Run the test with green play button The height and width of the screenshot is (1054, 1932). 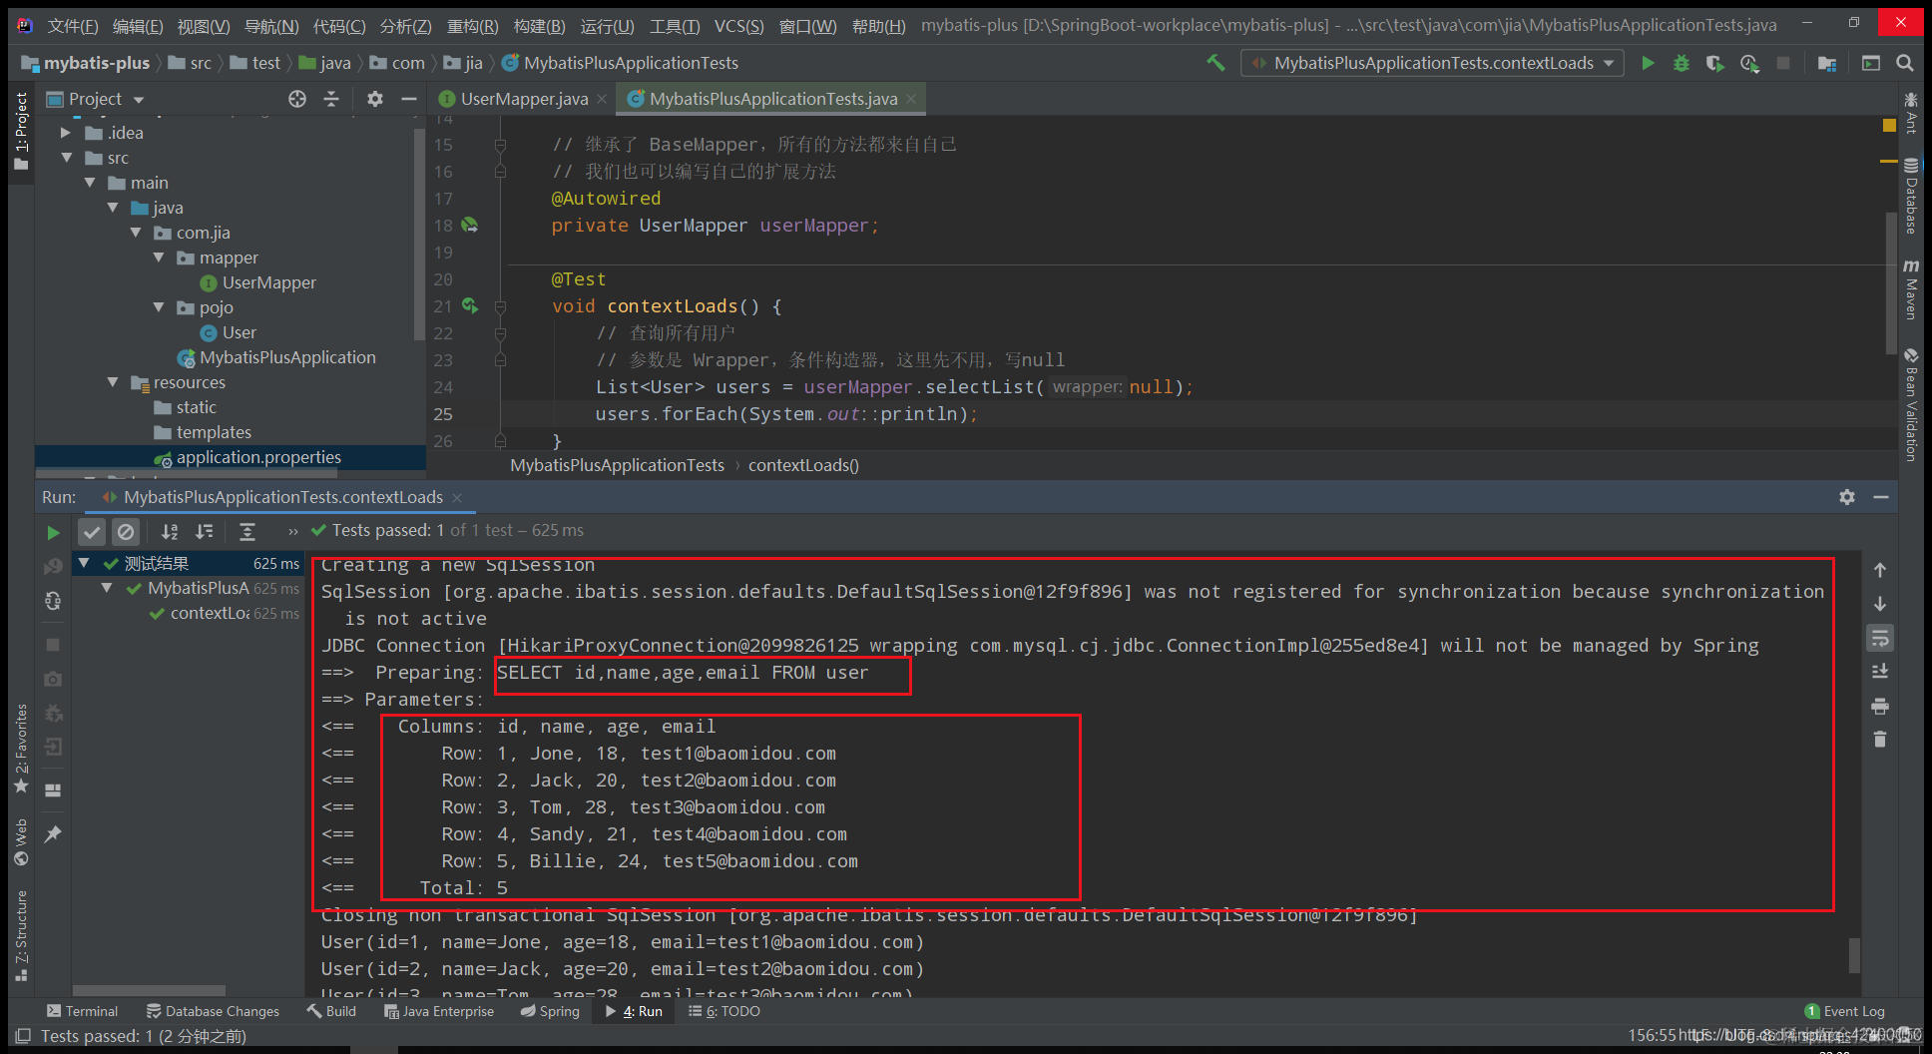[x=1648, y=63]
